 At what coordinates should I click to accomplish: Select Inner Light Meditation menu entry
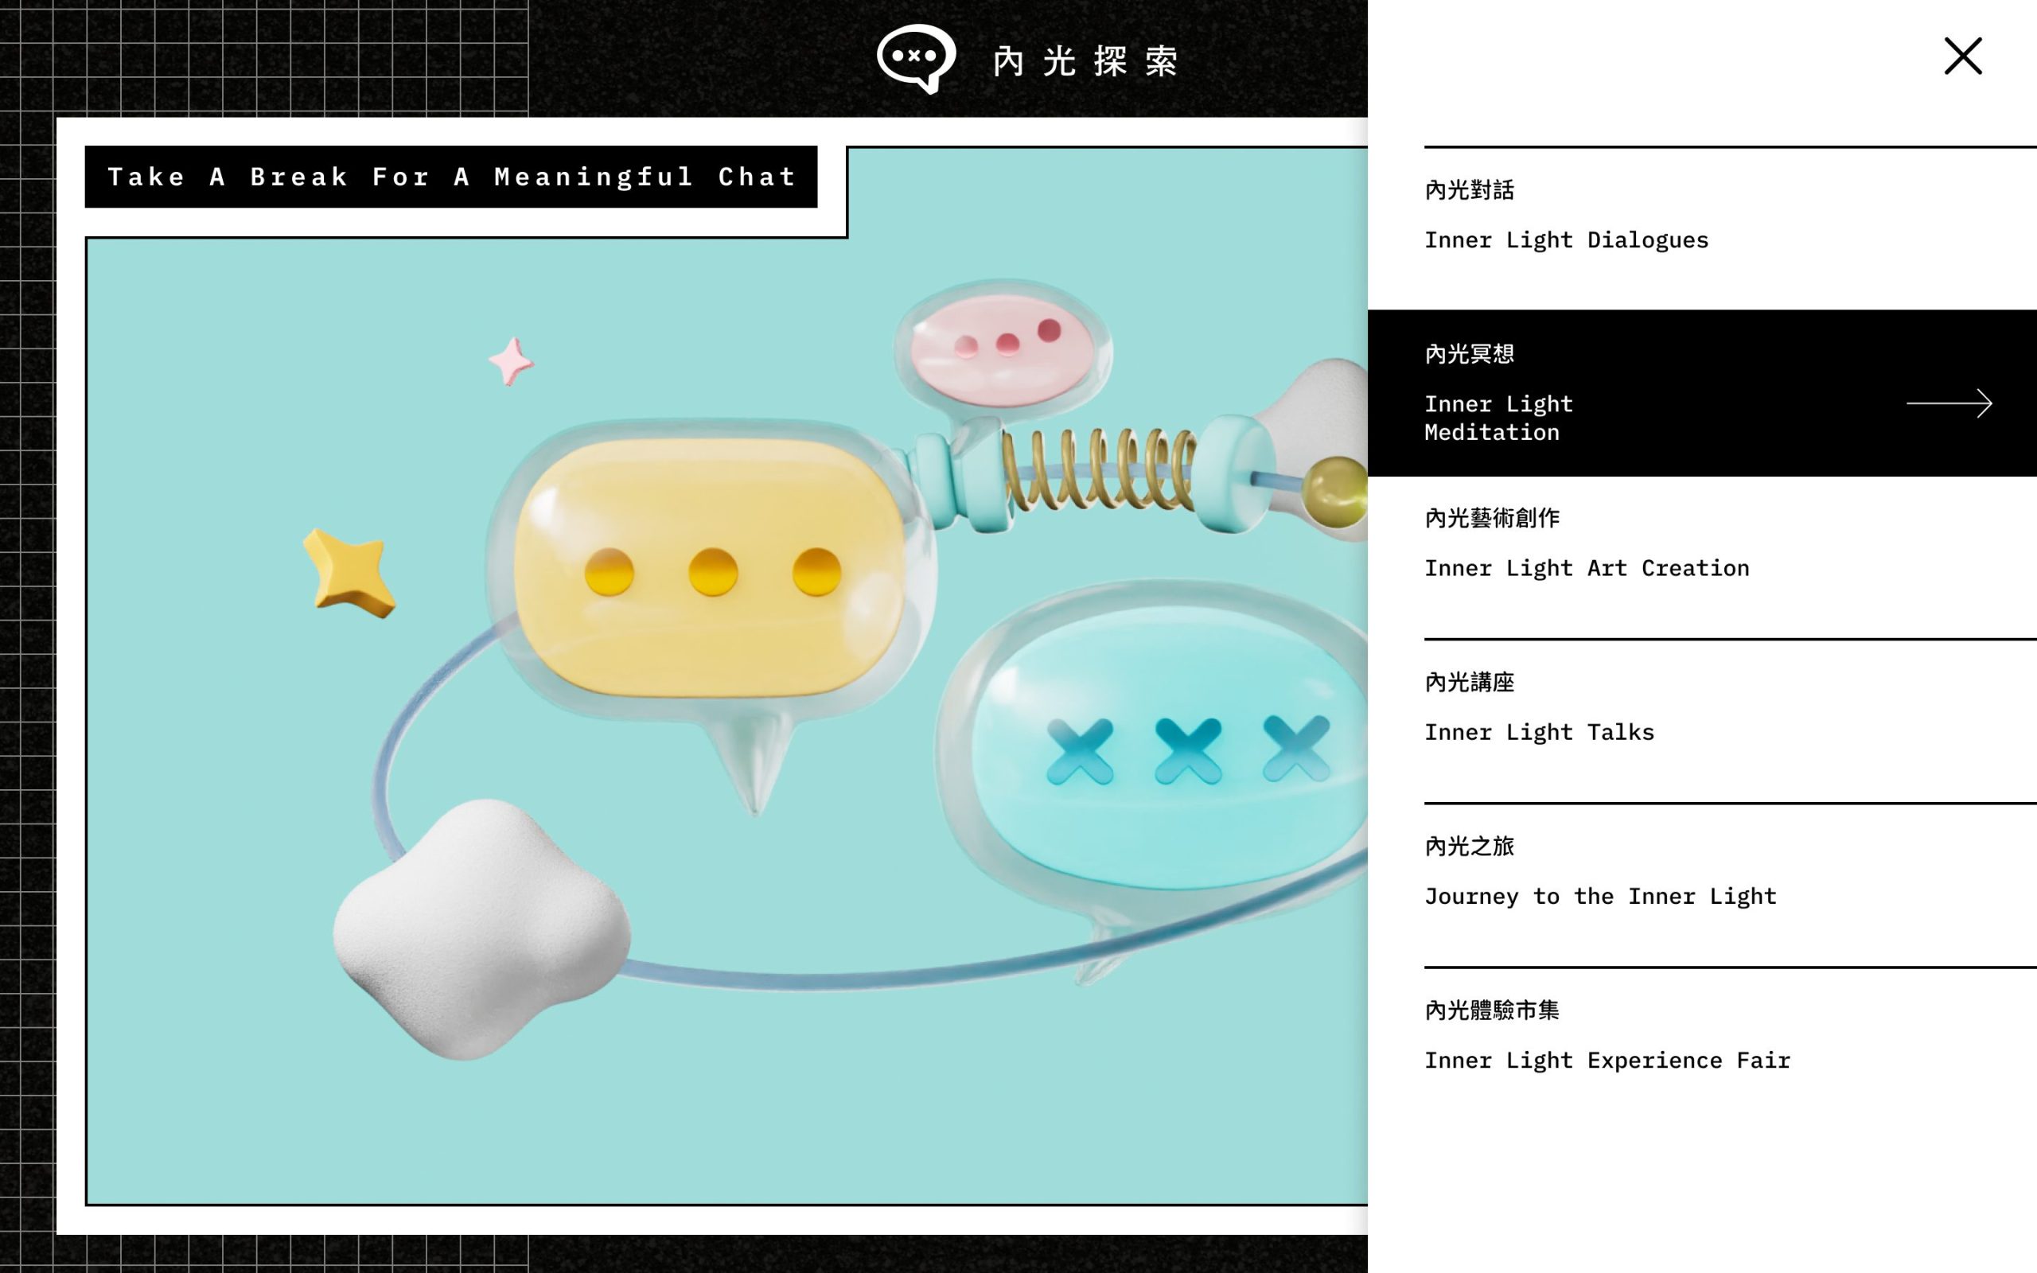coord(1702,393)
